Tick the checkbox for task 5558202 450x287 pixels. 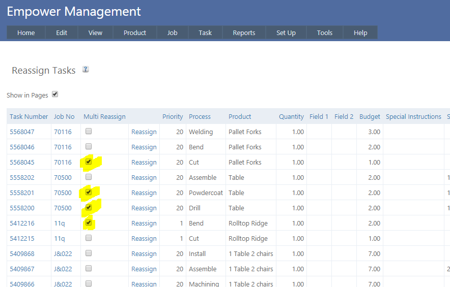(x=89, y=177)
